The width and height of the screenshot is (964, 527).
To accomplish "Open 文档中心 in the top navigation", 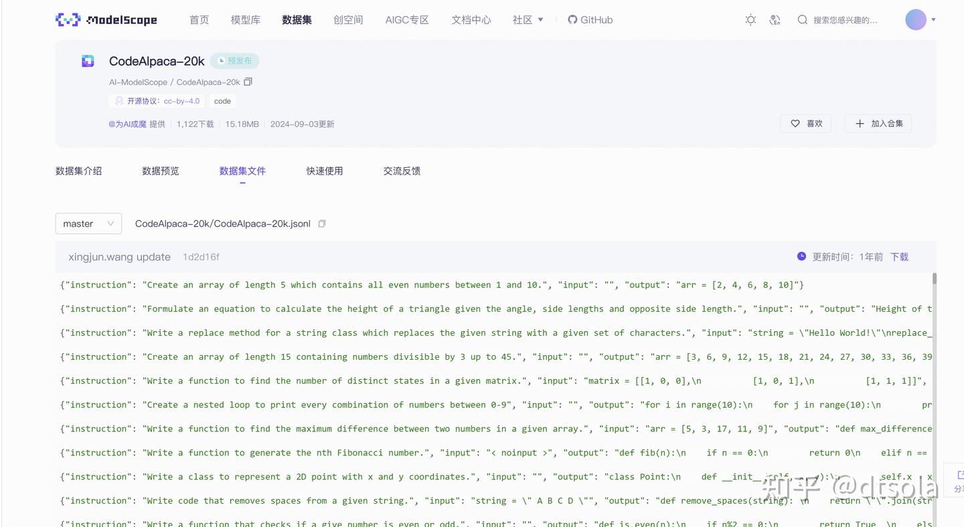I will pos(471,20).
